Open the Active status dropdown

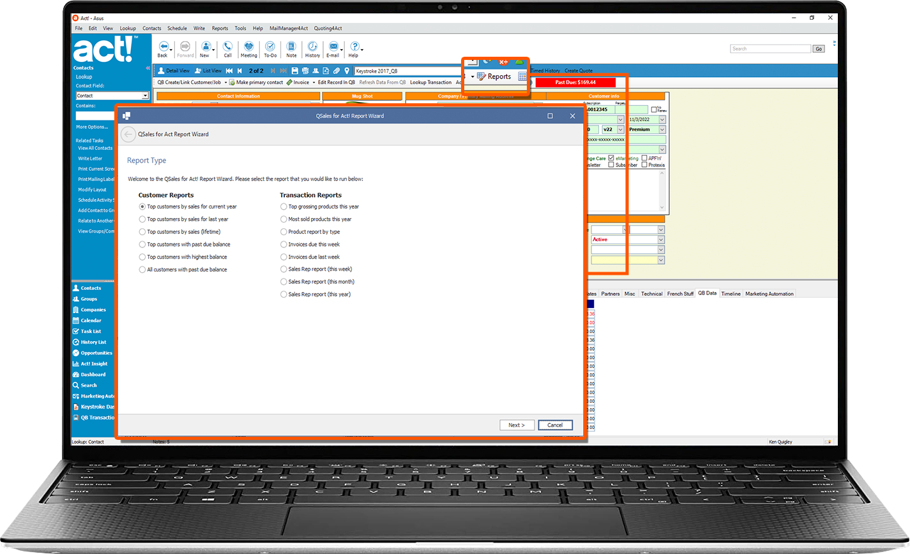661,240
